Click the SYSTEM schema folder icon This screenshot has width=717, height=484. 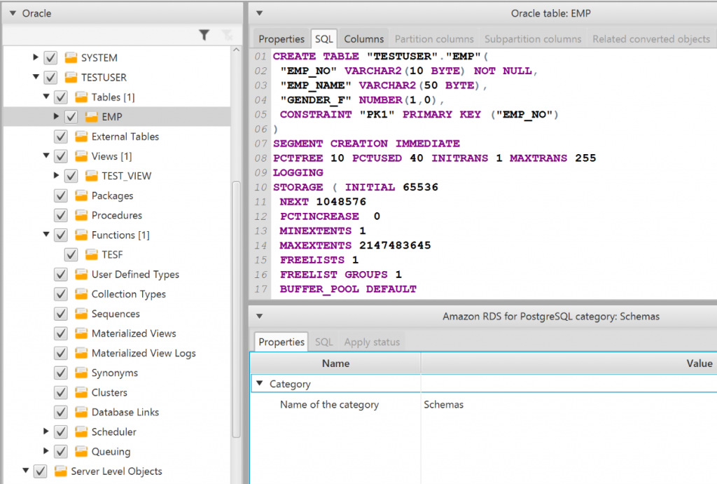coord(71,57)
